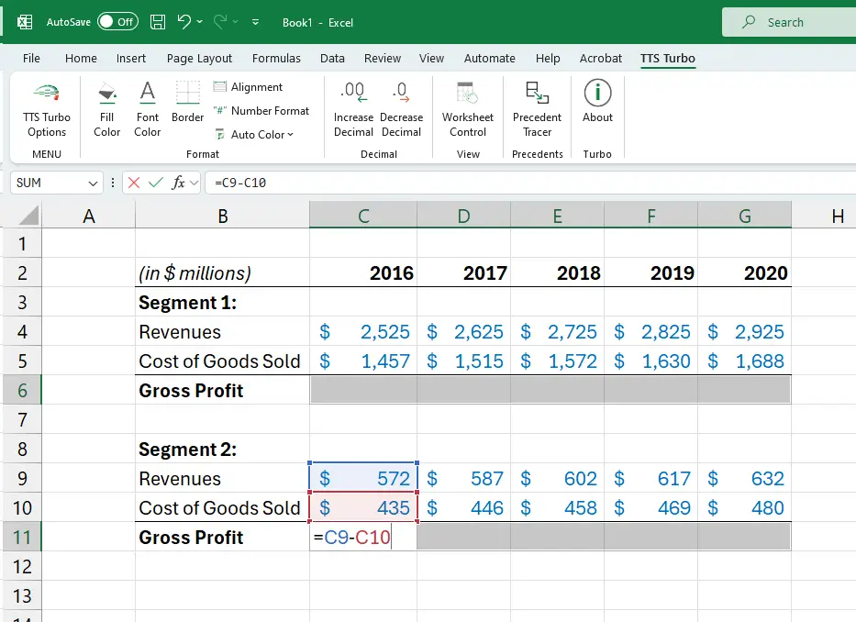This screenshot has height=622, width=856.
Task: Open the Data menu tab
Action: click(x=332, y=58)
